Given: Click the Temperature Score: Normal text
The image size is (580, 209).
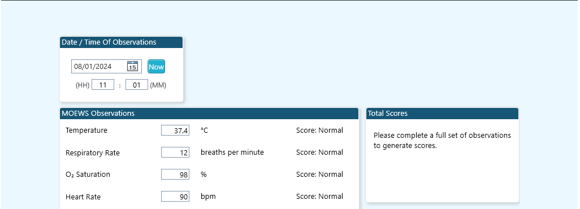Looking at the screenshot, I should coord(319,130).
